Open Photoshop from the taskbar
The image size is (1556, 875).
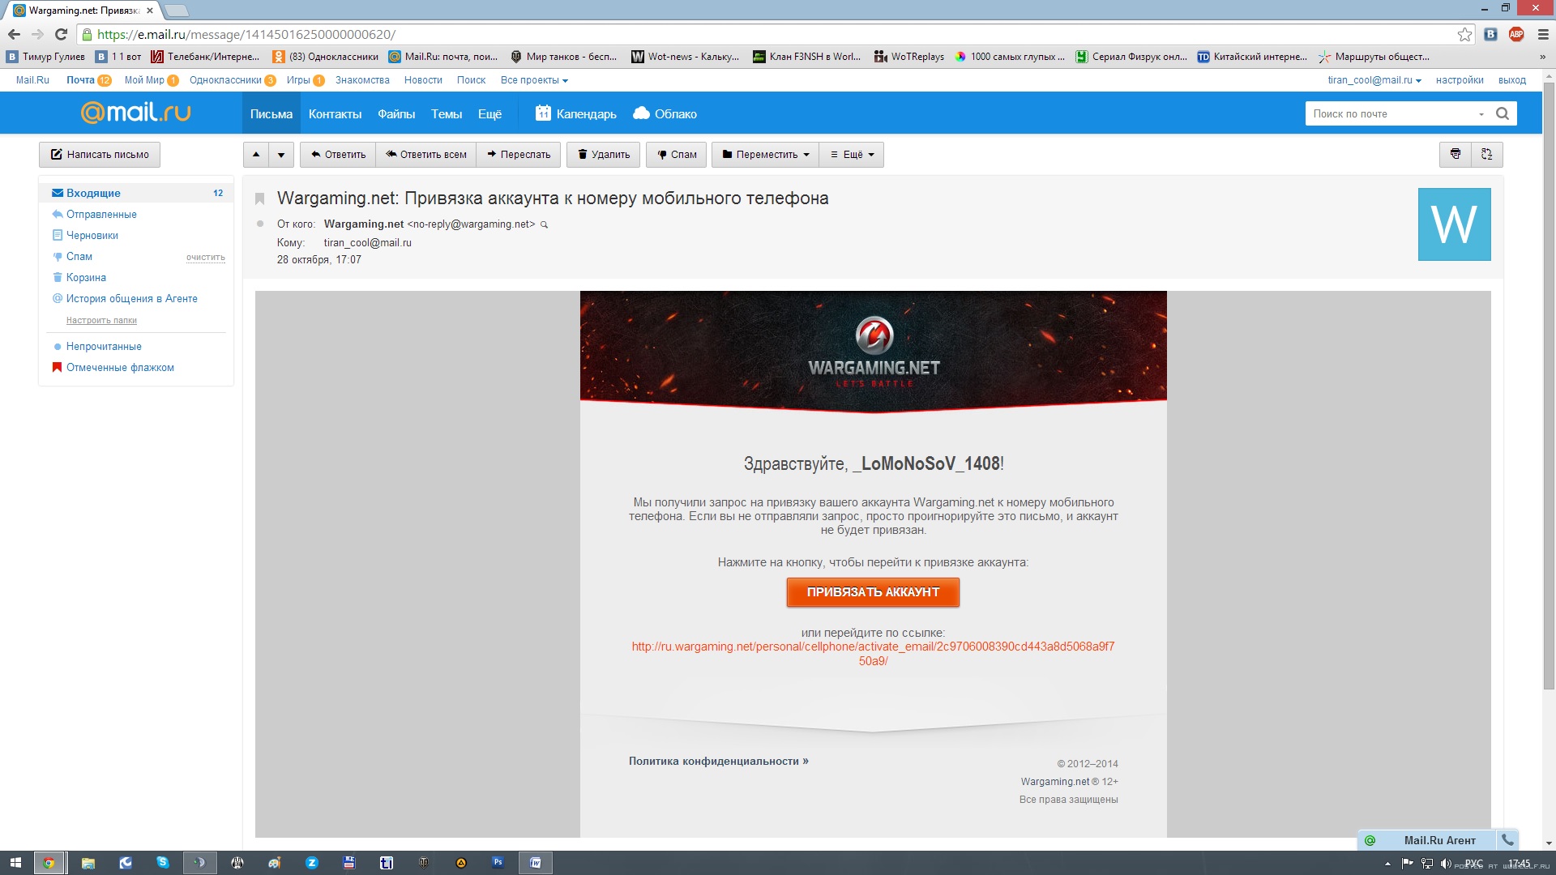498,863
